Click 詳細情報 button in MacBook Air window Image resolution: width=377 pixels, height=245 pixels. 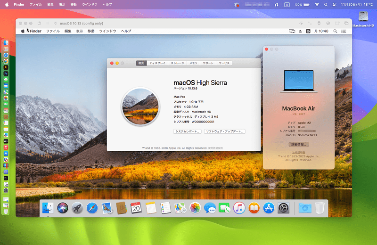(299, 145)
